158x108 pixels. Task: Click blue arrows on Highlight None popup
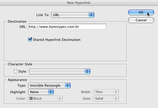click(x=51, y=92)
